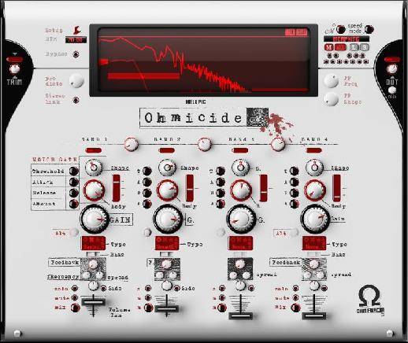The width and height of the screenshot is (408, 343).
Task: Click Band 1 volume fader handle
Action: coord(93,302)
